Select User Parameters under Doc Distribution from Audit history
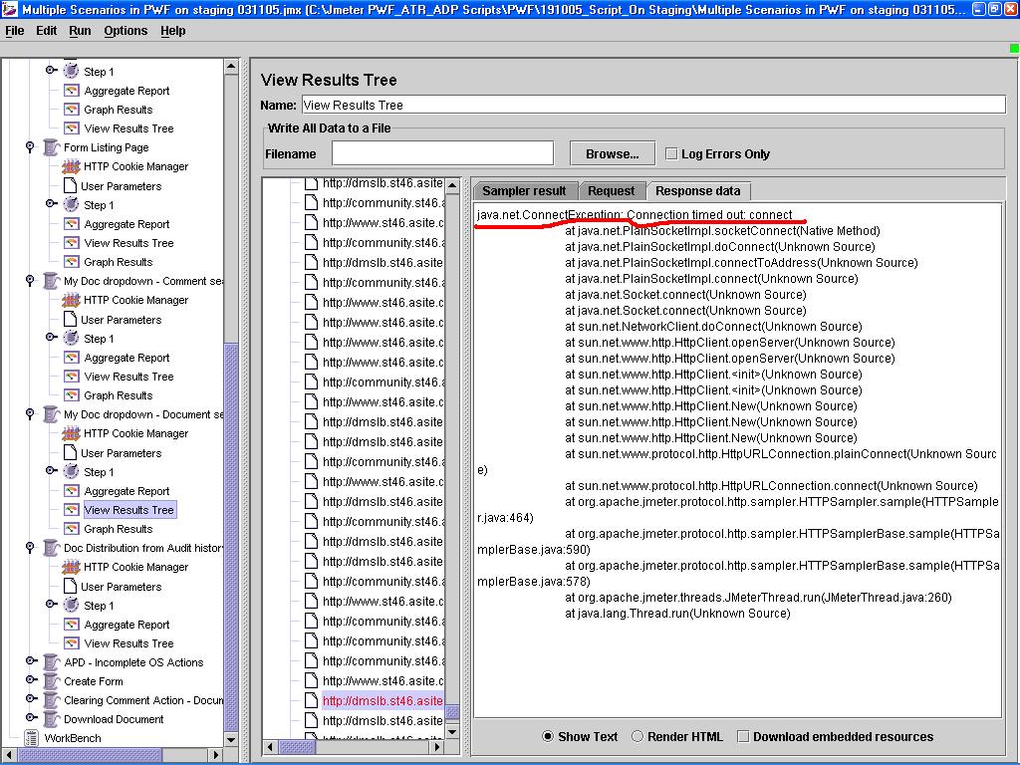Image resolution: width=1020 pixels, height=765 pixels. [x=121, y=586]
